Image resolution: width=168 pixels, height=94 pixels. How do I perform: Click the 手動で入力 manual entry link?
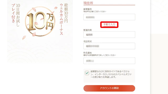tap(109, 25)
